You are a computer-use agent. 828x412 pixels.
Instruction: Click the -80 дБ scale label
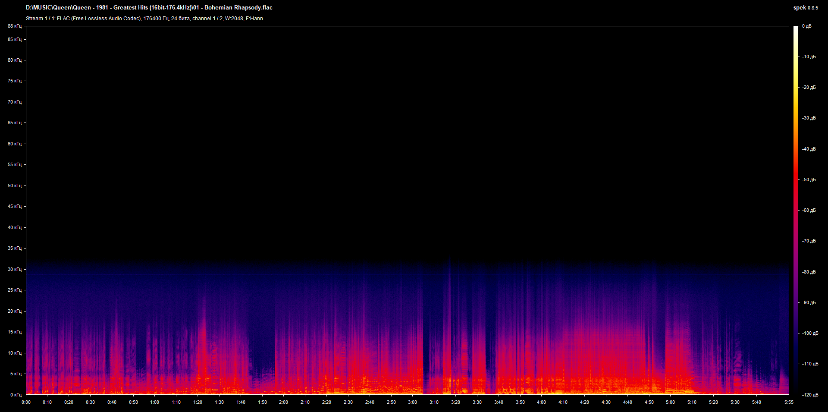point(809,272)
